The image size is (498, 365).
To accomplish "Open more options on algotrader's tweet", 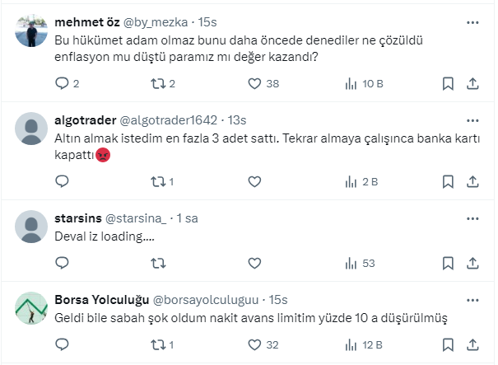I will (x=472, y=120).
